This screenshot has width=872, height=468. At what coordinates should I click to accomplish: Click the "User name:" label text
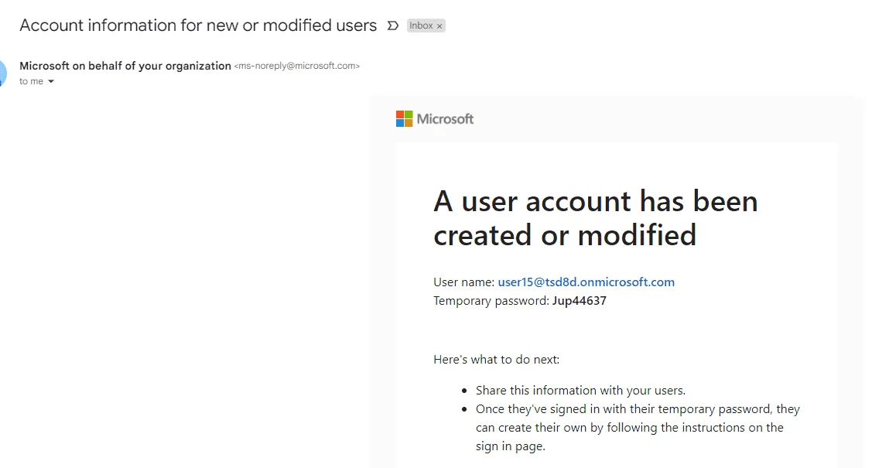coord(463,282)
